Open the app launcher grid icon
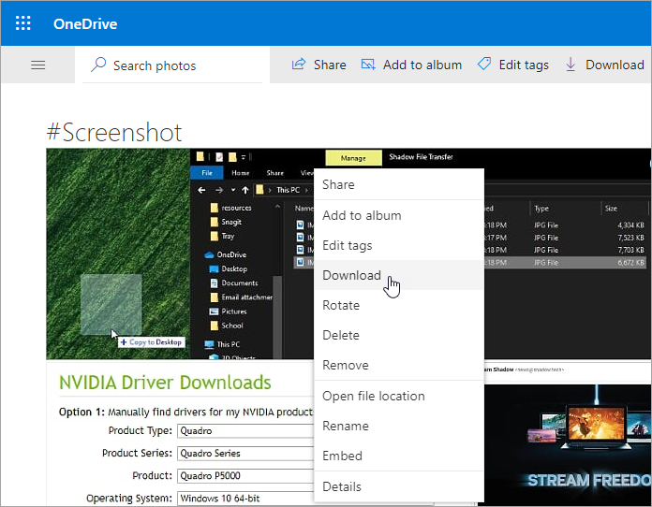This screenshot has width=652, height=507. pyautogui.click(x=22, y=23)
